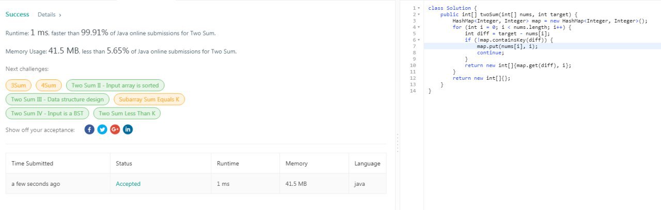Share acceptance on Facebook icon

(89, 130)
